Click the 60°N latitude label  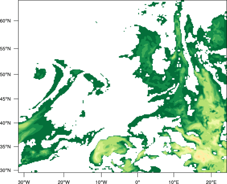(x=5, y=21)
